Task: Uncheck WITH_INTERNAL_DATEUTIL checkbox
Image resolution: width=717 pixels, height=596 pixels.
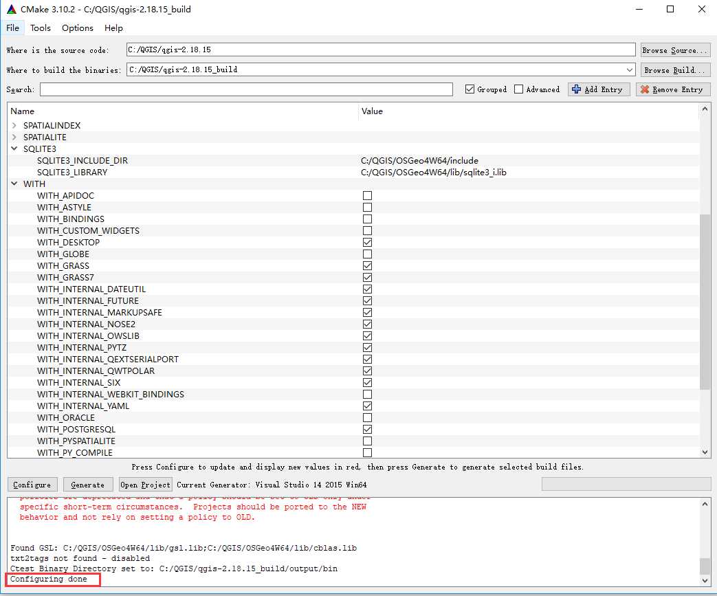Action: coord(367,289)
